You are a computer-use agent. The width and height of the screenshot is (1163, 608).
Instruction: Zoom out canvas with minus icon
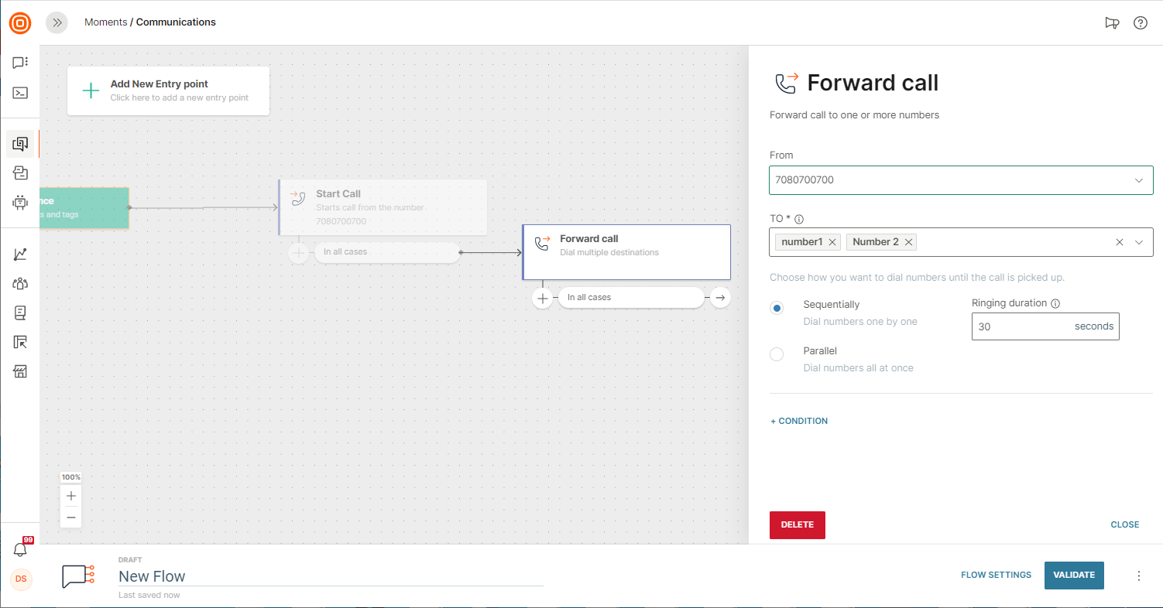pos(71,517)
